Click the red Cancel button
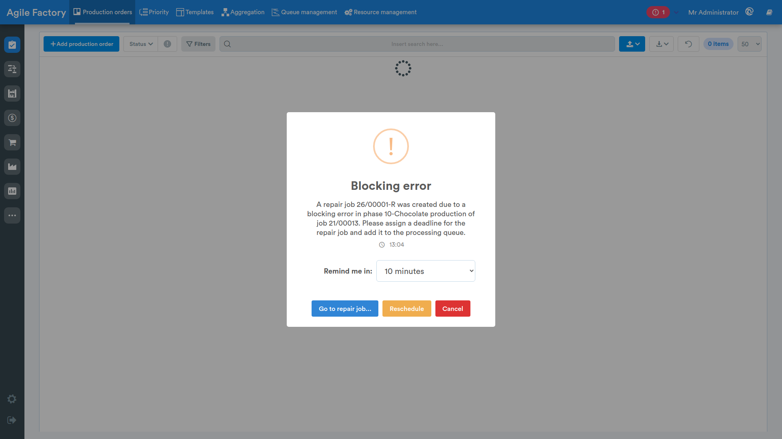The image size is (782, 439). point(453,309)
